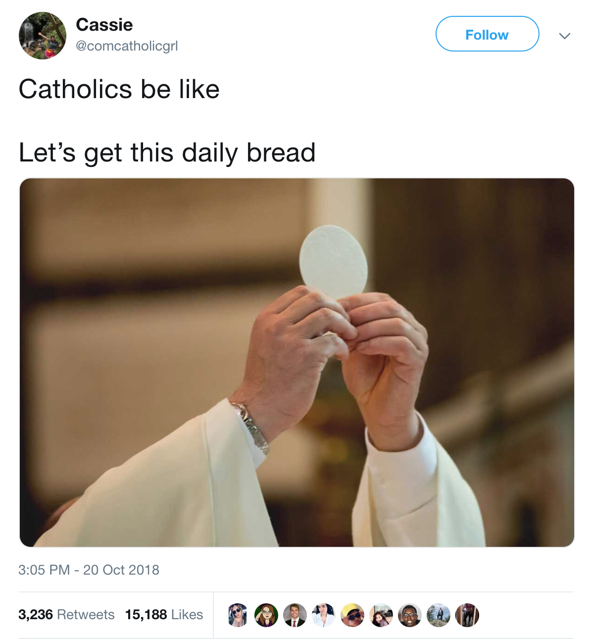589x639 pixels.
Task: Click Cassie's profile avatar
Action: pos(43,35)
